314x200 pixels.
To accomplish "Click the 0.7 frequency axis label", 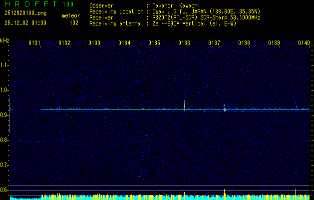I will (x=4, y=165).
